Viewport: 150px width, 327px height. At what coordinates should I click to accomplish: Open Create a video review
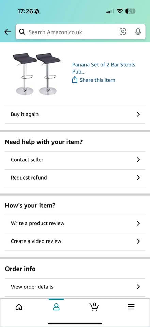pos(75,241)
